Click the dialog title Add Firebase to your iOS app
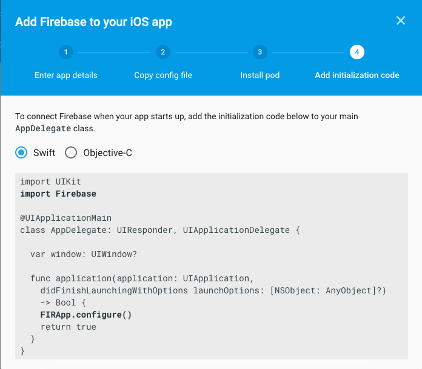 point(93,22)
